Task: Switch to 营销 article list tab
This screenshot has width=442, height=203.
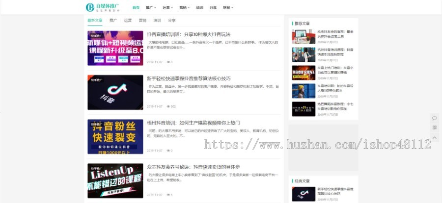Action: tap(142, 20)
